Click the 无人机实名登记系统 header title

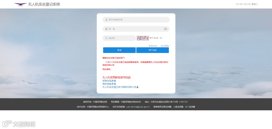click(x=44, y=5)
